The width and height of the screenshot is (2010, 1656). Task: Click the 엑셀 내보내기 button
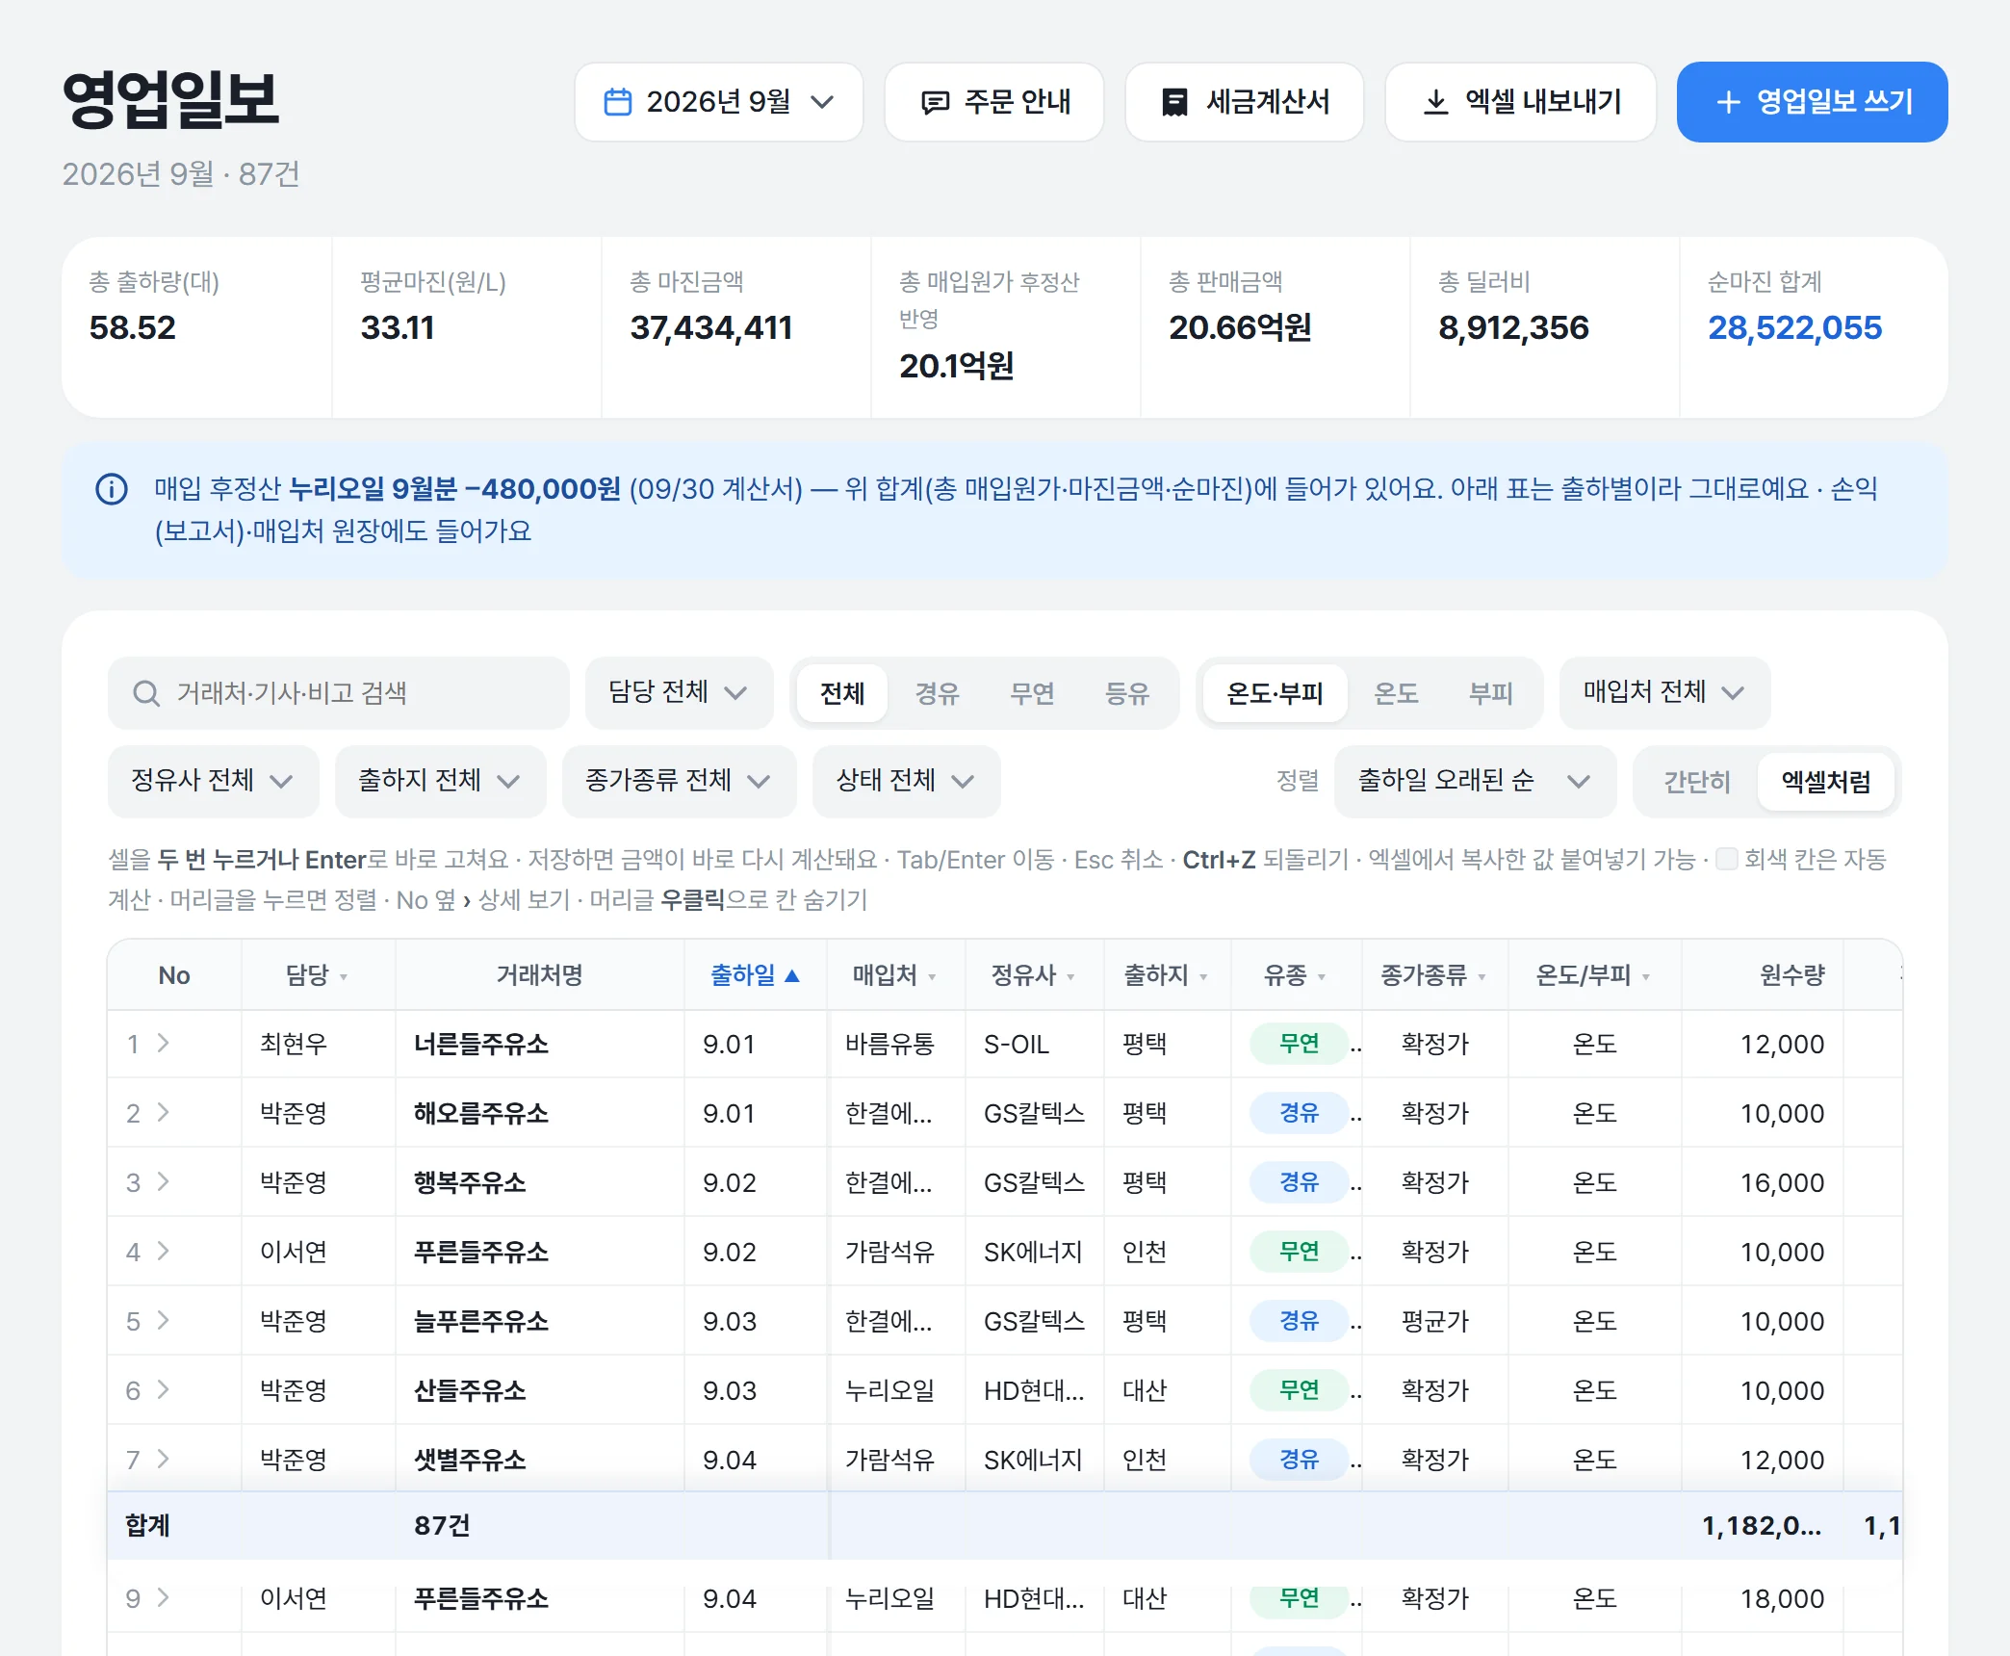1520,102
